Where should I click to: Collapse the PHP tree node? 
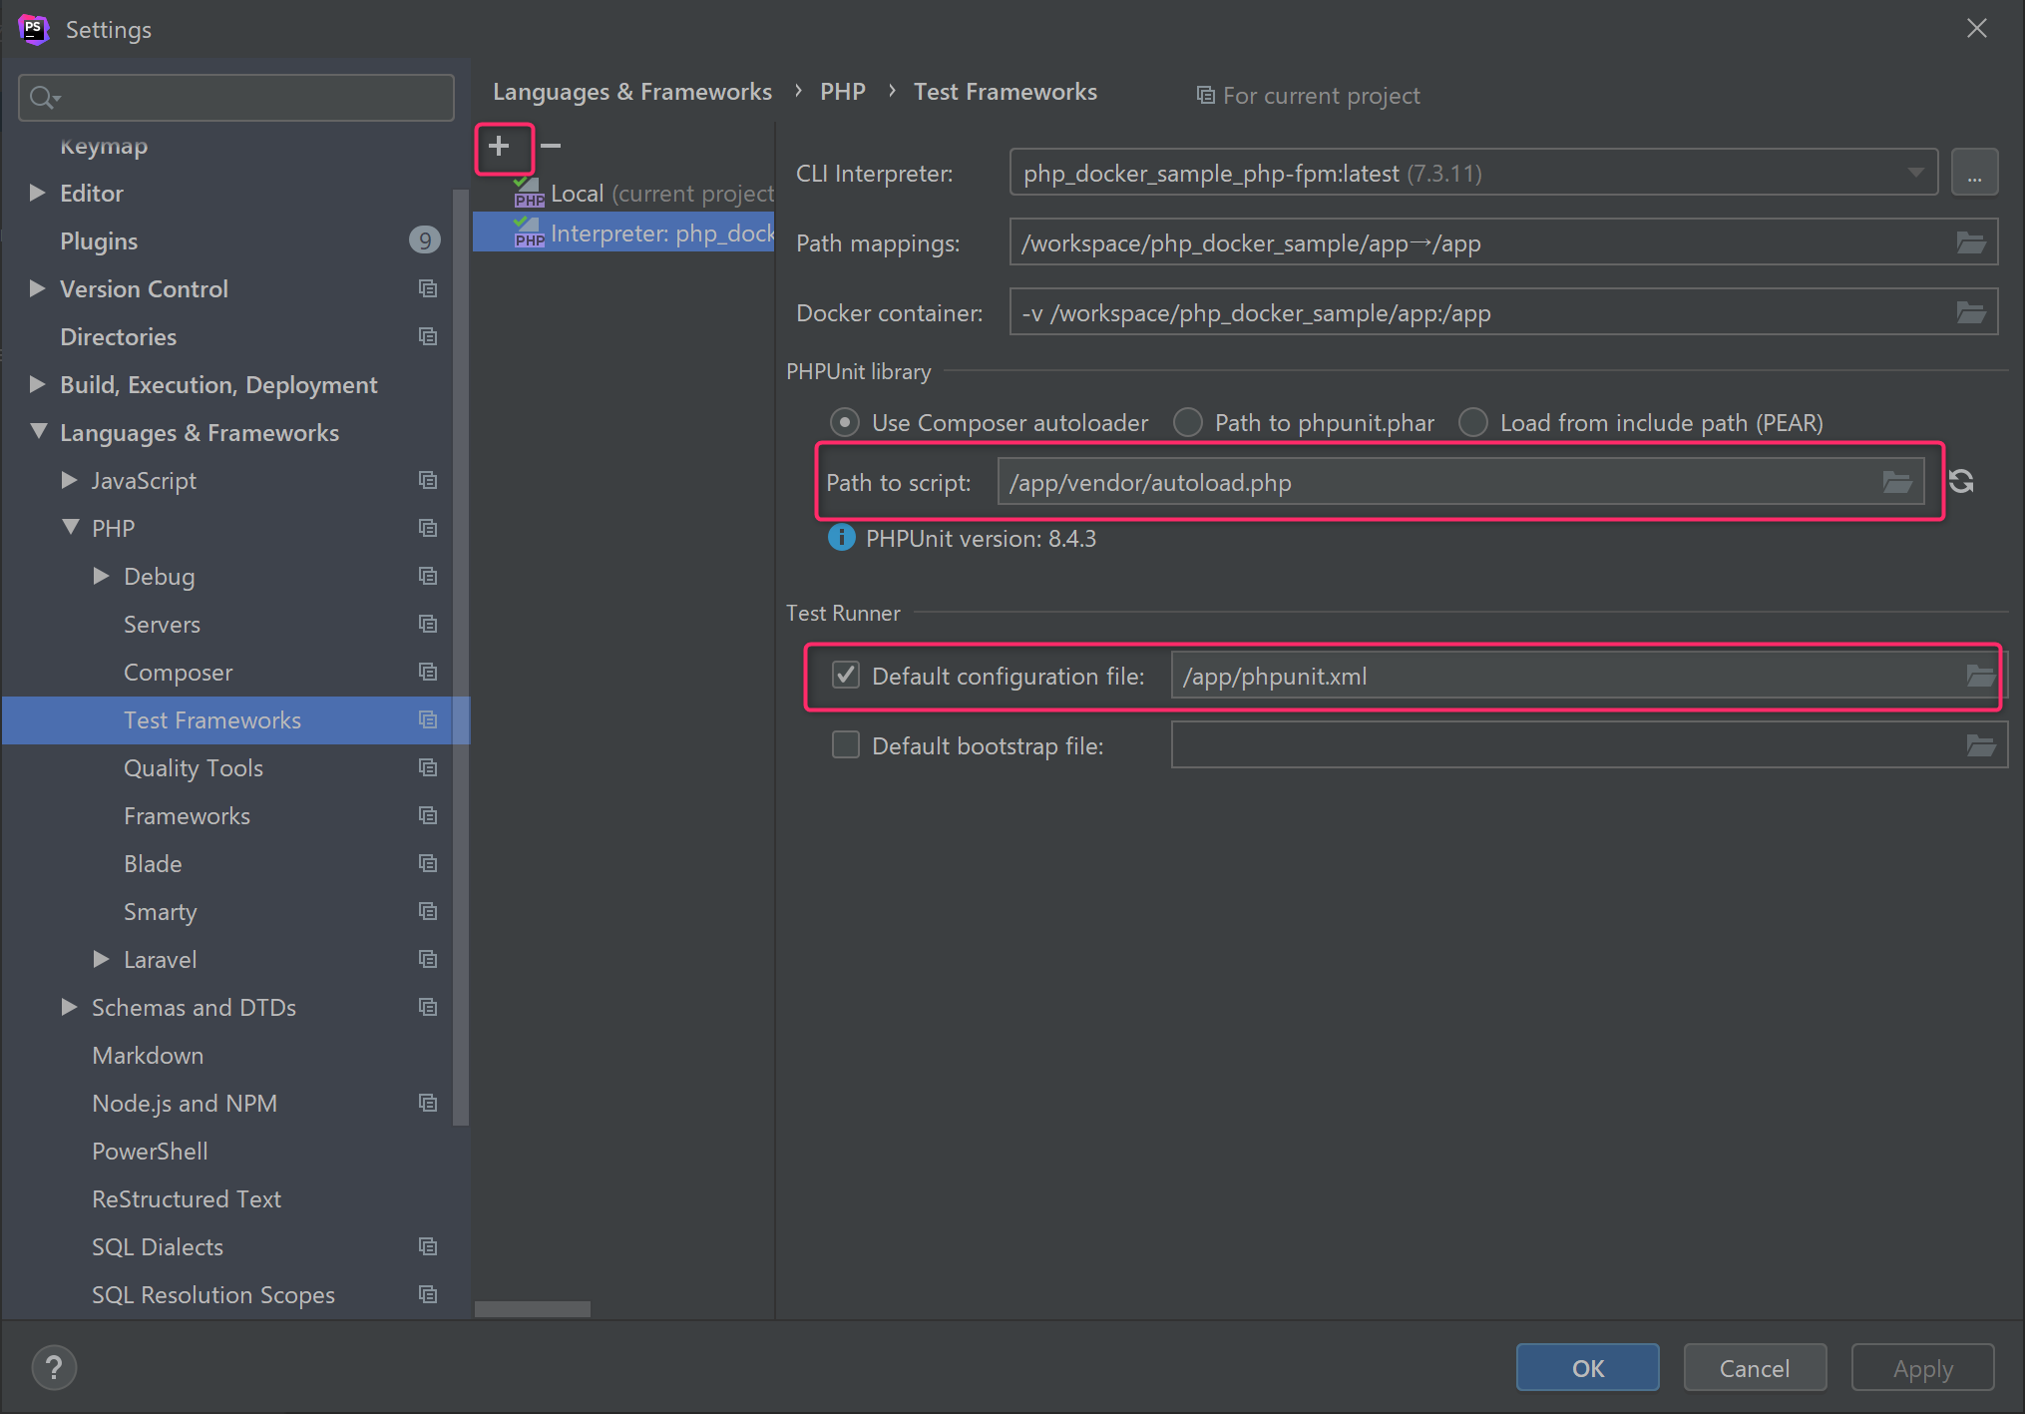(x=69, y=527)
